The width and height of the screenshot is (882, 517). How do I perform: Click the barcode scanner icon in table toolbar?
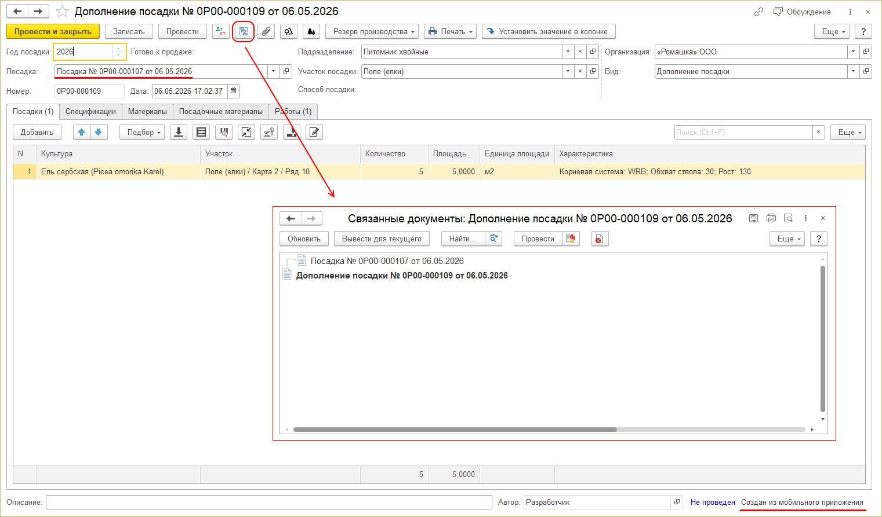click(x=224, y=132)
